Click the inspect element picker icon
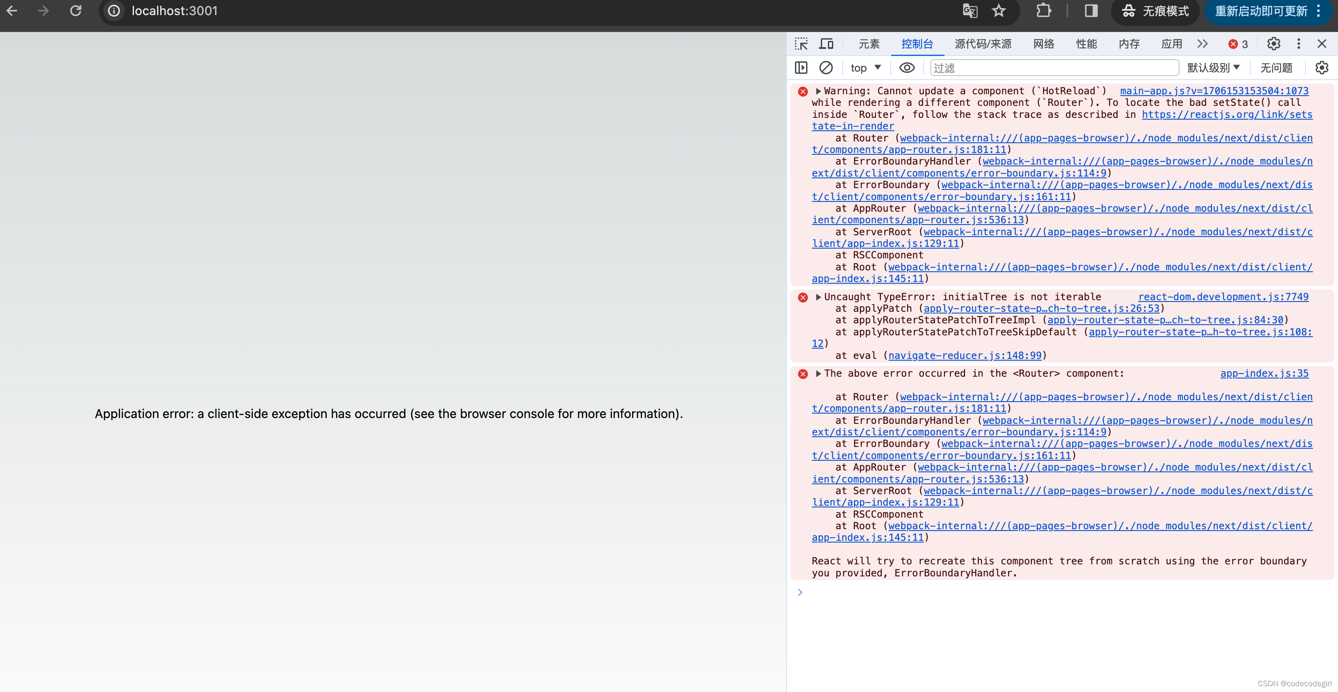Screen dimensions: 1338x692 pyautogui.click(x=801, y=44)
